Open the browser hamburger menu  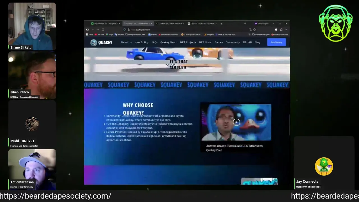pos(286,29)
